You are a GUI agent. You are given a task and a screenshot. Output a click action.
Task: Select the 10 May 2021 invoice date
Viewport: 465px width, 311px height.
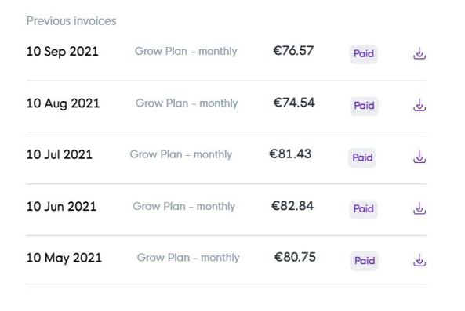(64, 258)
